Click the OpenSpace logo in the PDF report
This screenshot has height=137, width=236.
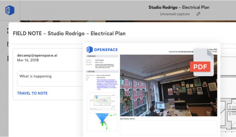click(x=102, y=50)
